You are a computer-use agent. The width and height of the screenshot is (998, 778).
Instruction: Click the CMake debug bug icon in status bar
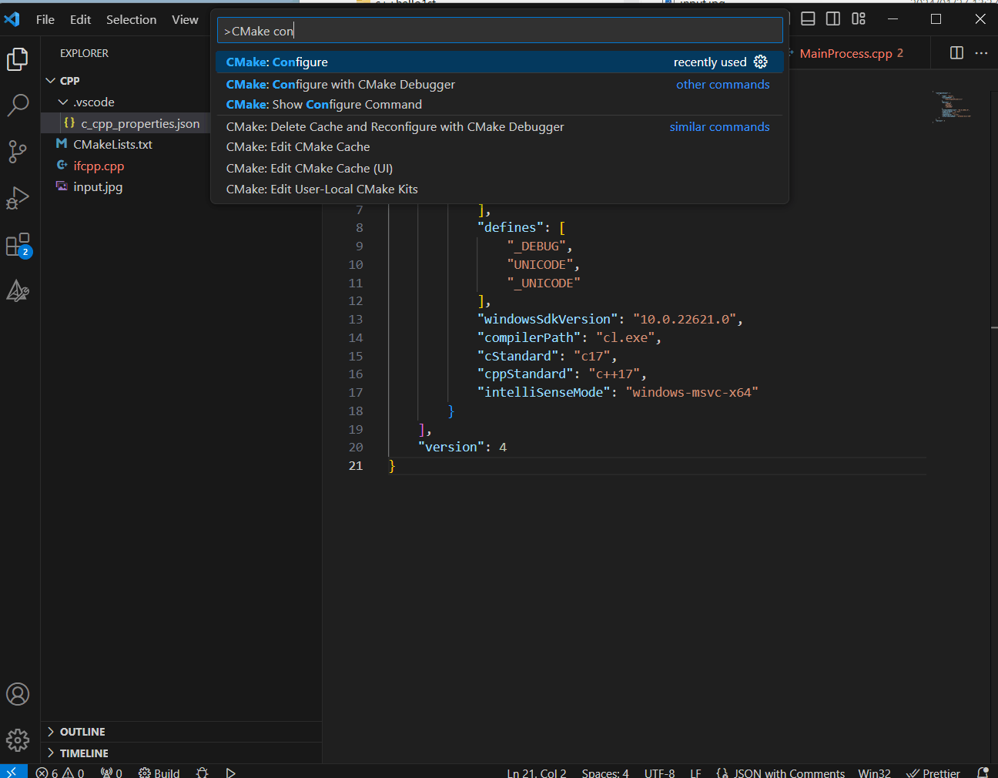(203, 773)
